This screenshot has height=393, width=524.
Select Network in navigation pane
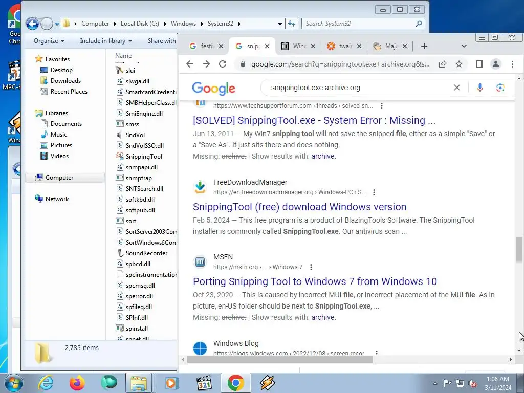coord(57,199)
